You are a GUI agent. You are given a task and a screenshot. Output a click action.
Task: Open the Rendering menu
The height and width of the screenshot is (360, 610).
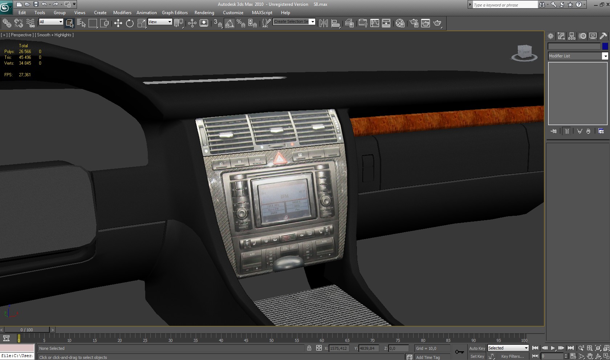pyautogui.click(x=204, y=13)
